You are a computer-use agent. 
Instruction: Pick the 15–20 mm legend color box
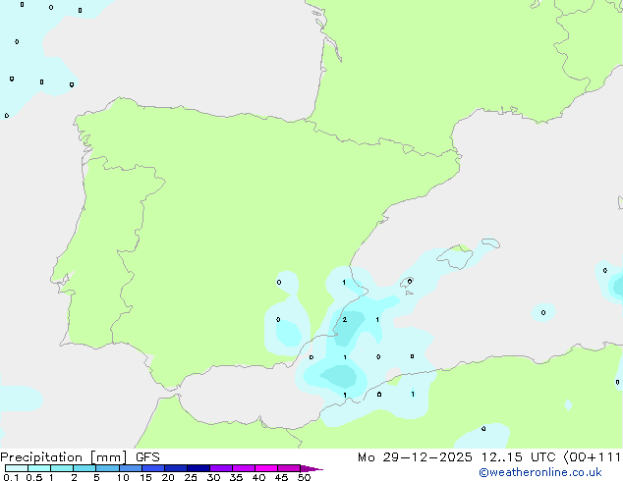click(153, 468)
